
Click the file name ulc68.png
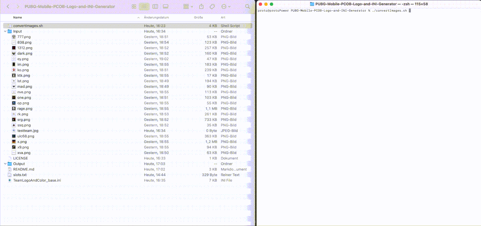coord(26,136)
